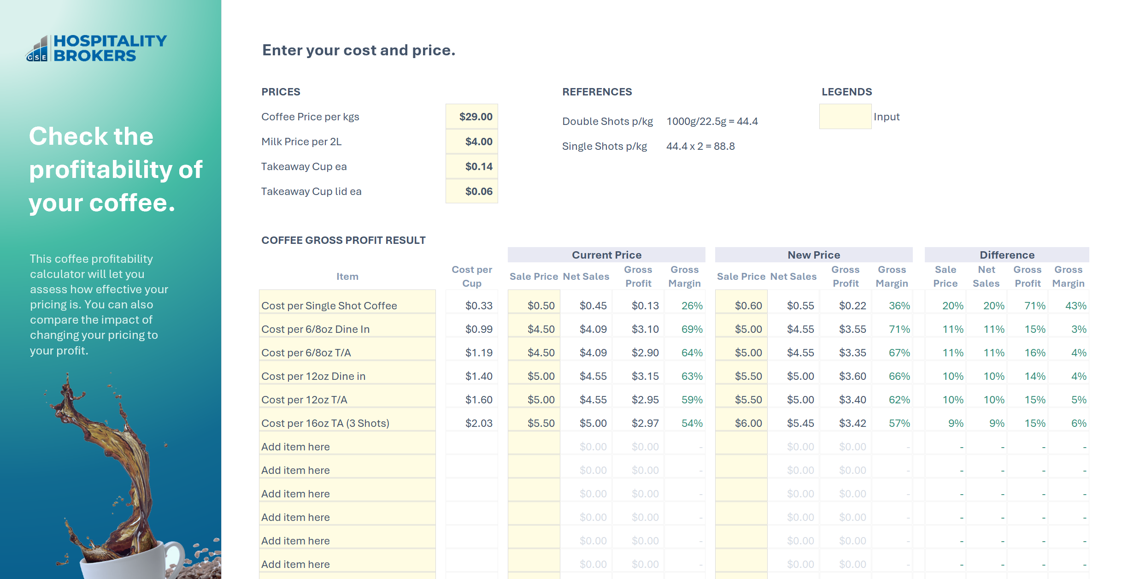Click the Input legend color swatch
1140x579 pixels.
pyautogui.click(x=845, y=117)
